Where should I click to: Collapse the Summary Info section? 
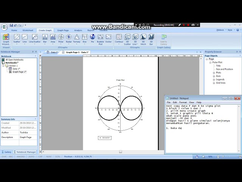(x=36, y=119)
